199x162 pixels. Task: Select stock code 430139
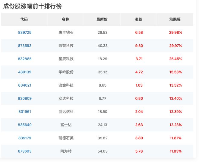coord(25,72)
